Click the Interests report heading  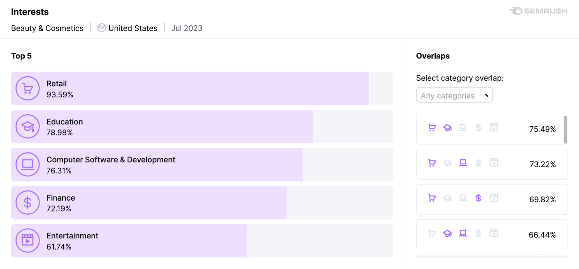30,12
